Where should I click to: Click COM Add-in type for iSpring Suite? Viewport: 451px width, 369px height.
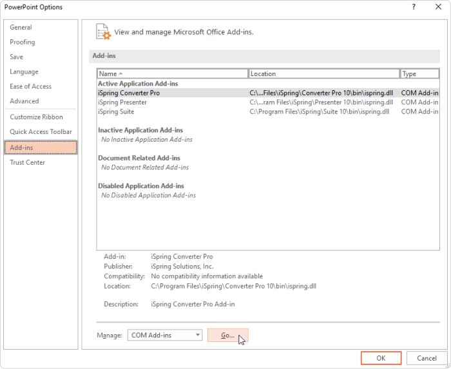click(419, 111)
